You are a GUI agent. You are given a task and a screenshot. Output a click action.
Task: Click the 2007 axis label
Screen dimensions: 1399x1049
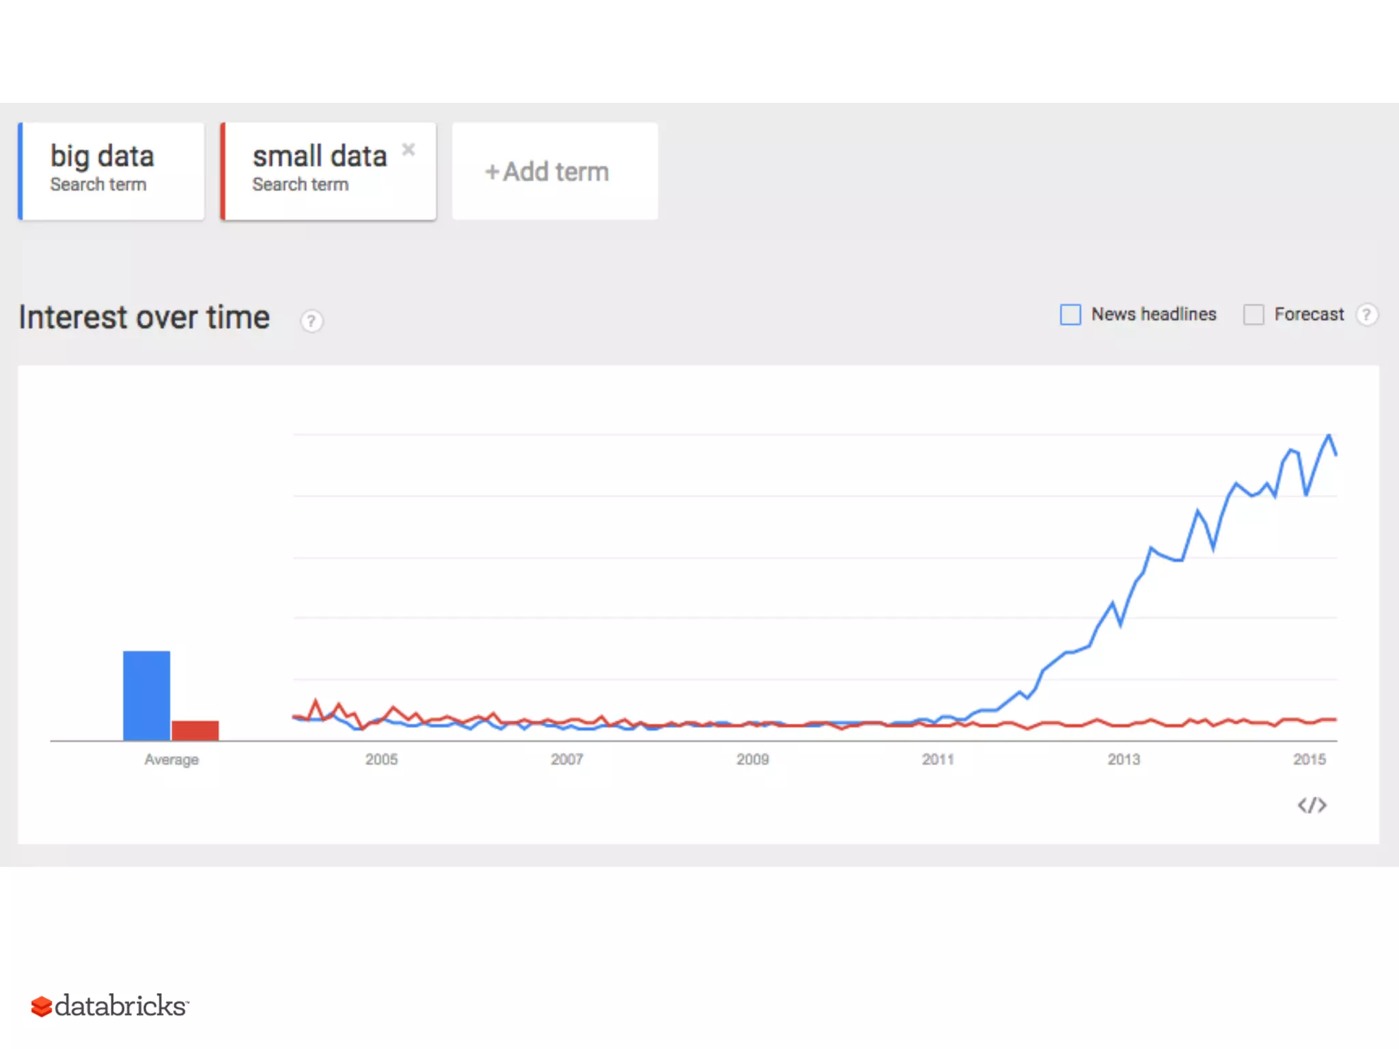(x=567, y=759)
